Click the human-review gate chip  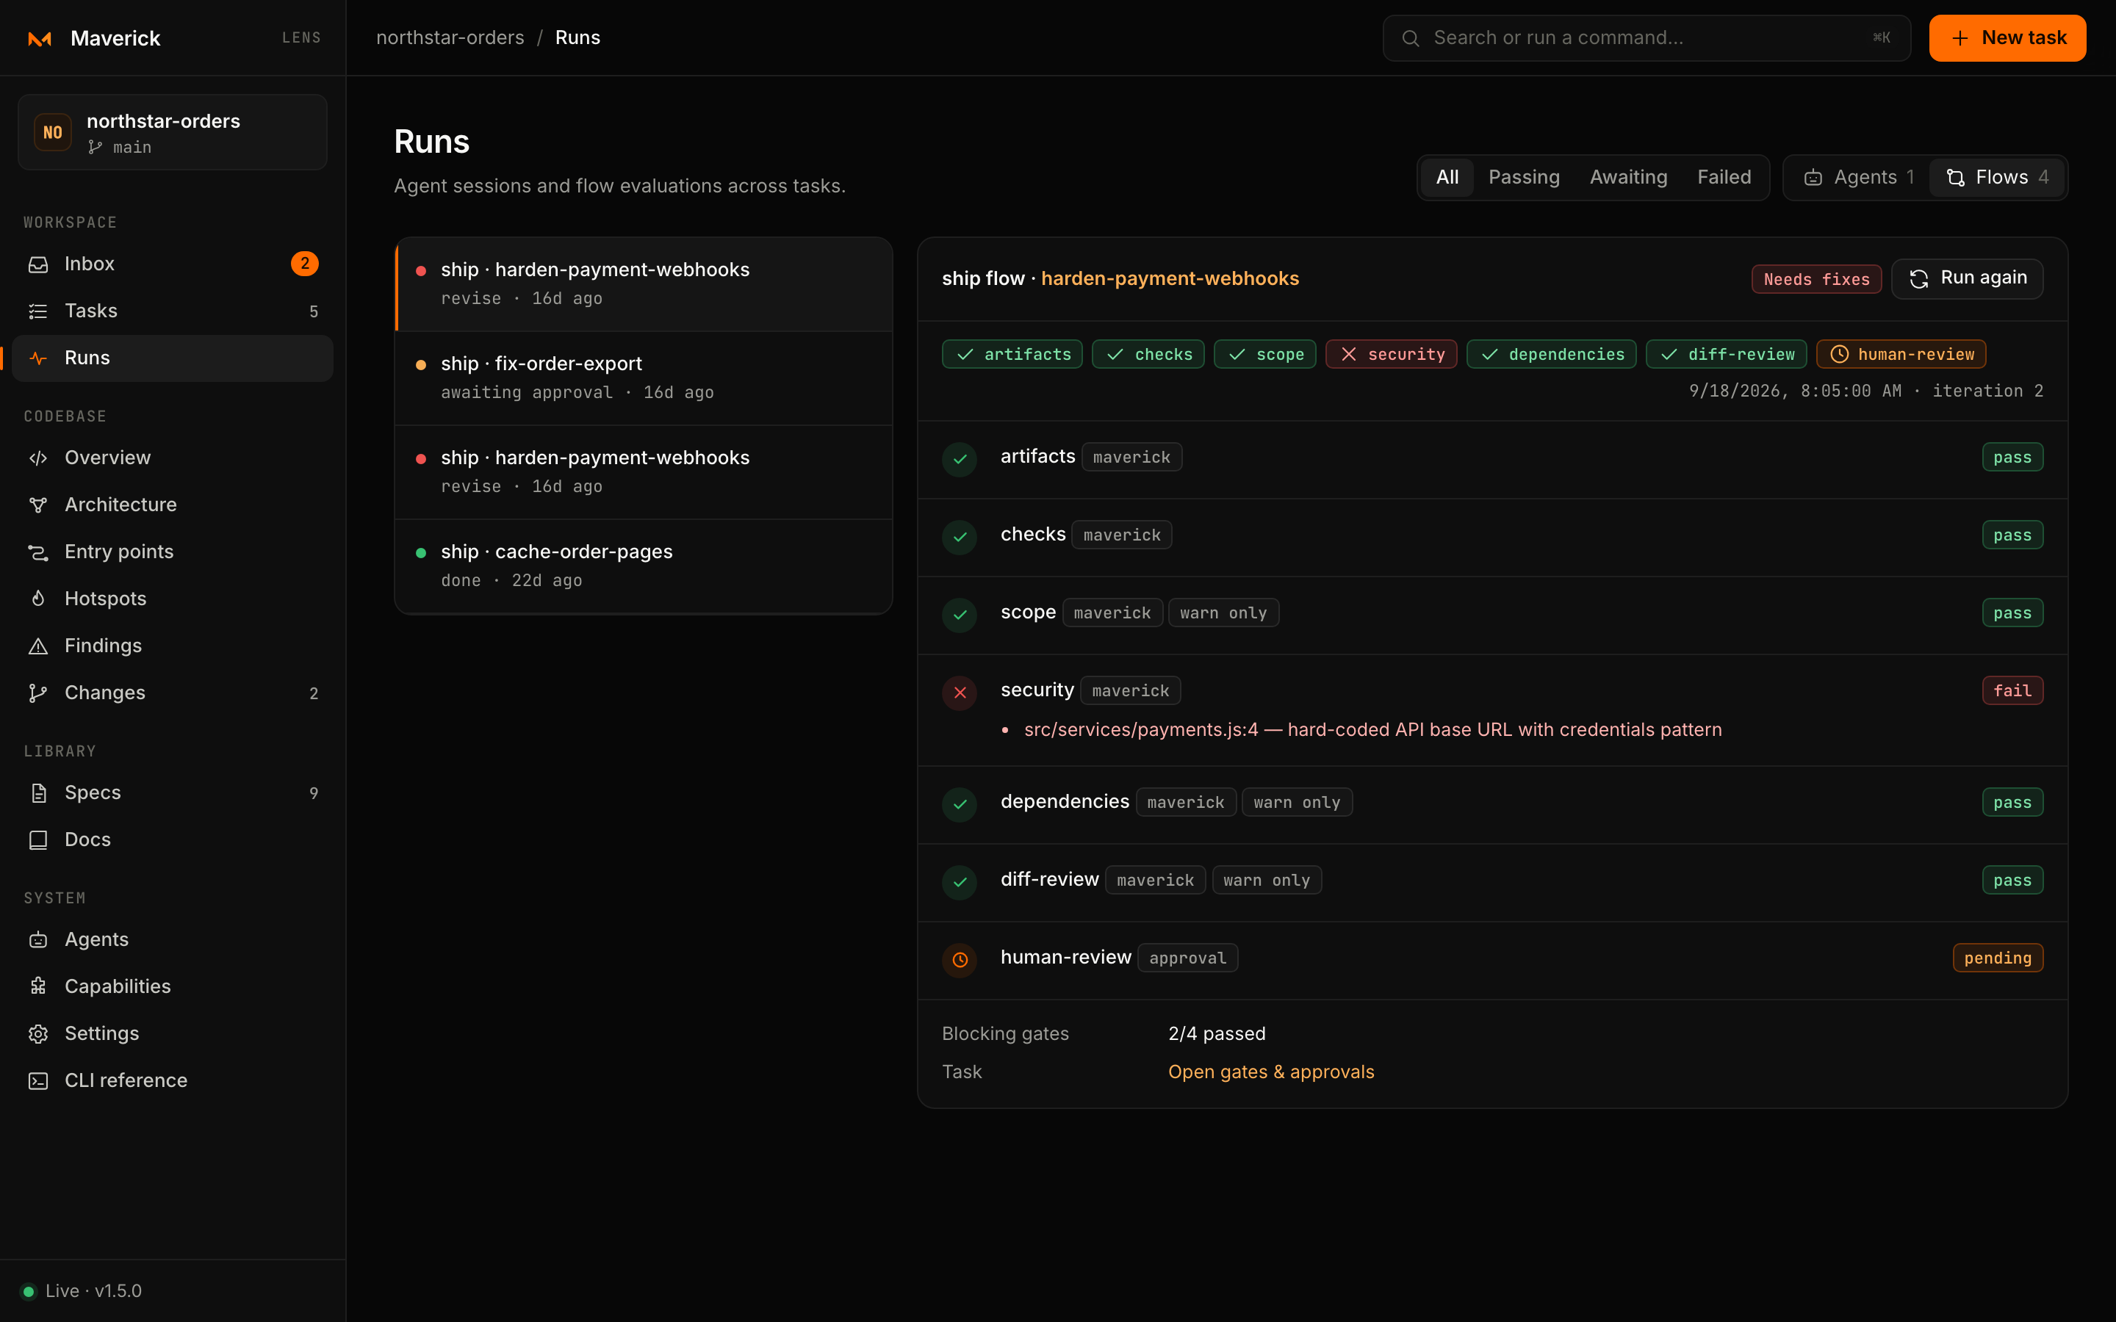click(1901, 354)
